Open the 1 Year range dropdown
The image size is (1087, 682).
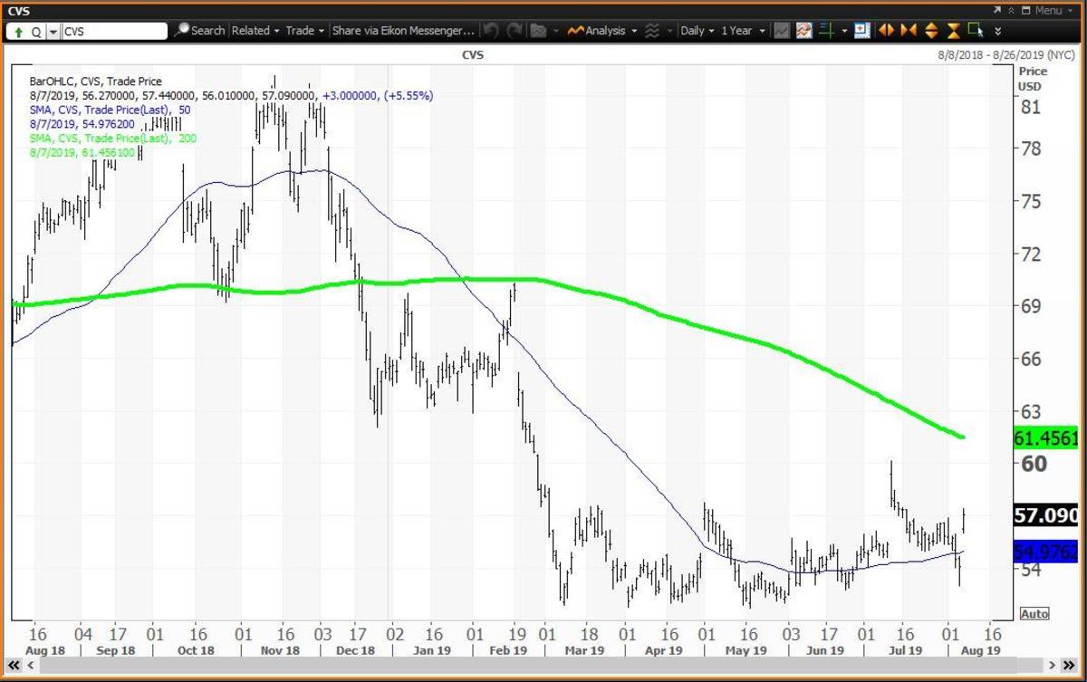(x=743, y=30)
